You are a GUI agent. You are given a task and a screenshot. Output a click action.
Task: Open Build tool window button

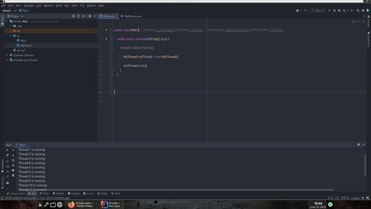[116, 193]
